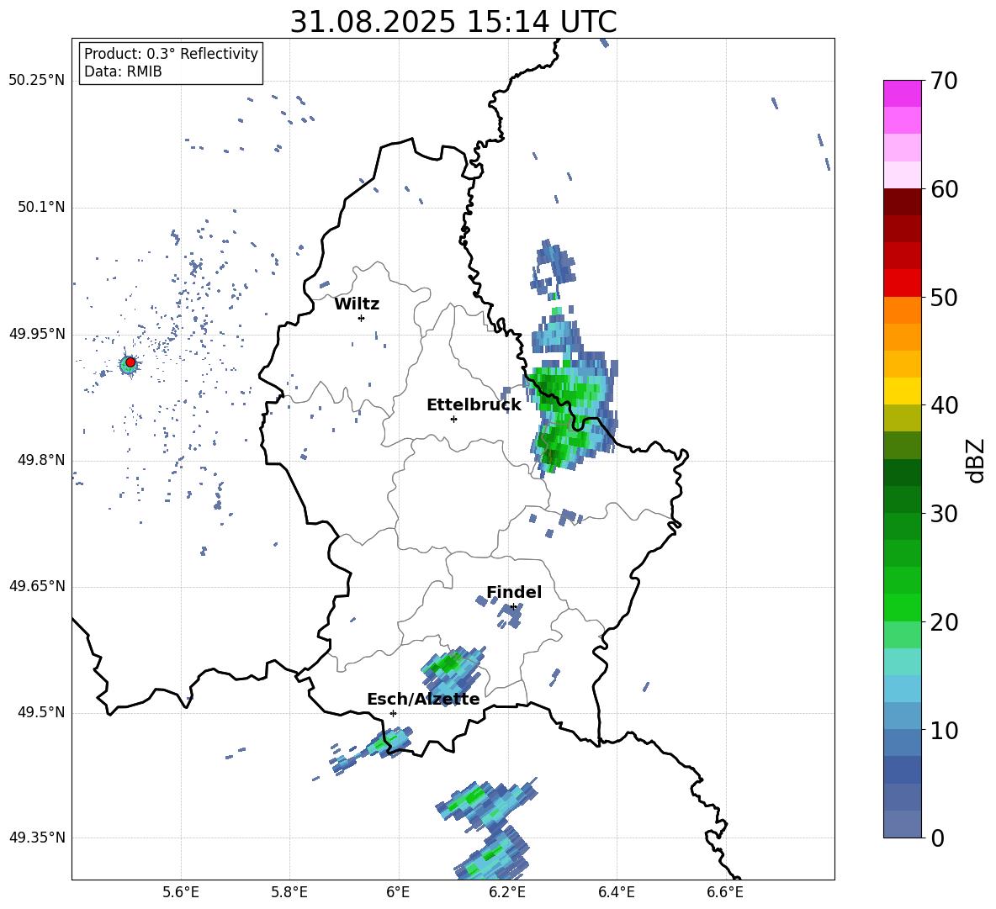Click the 'Data: RMIB' text
The image size is (996, 909).
pyautogui.click(x=123, y=71)
